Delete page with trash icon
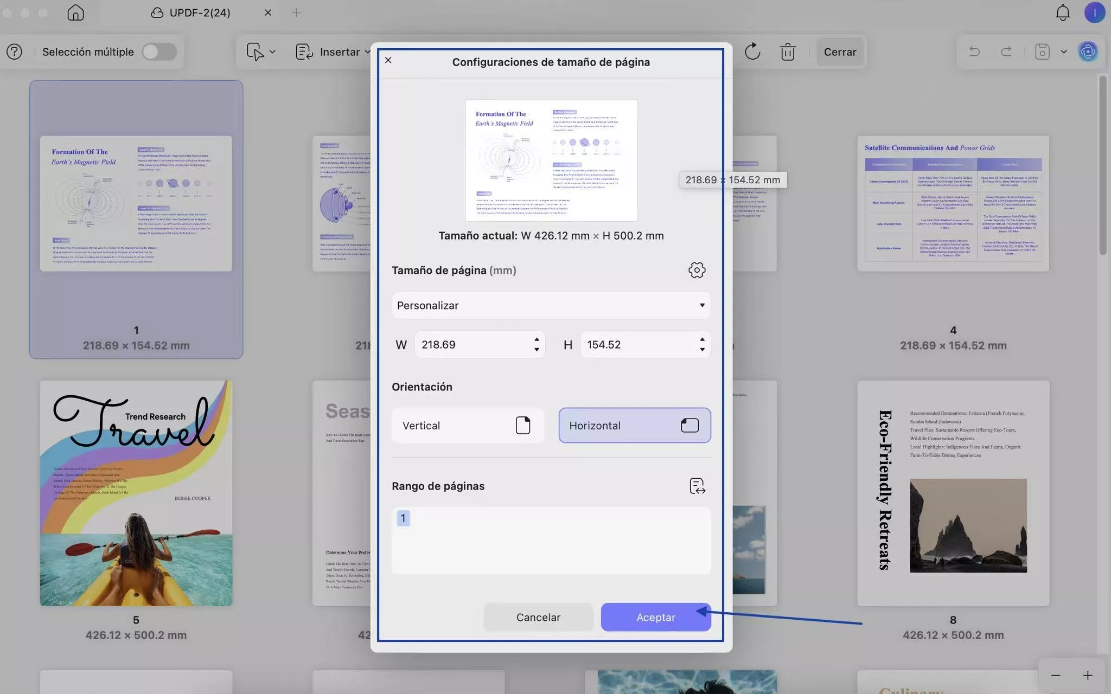The image size is (1111, 694). tap(787, 52)
